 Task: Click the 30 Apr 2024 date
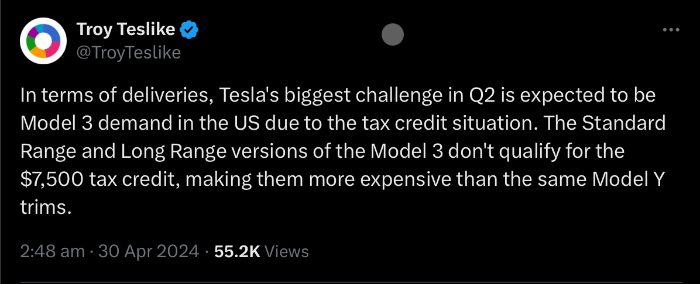tap(149, 251)
